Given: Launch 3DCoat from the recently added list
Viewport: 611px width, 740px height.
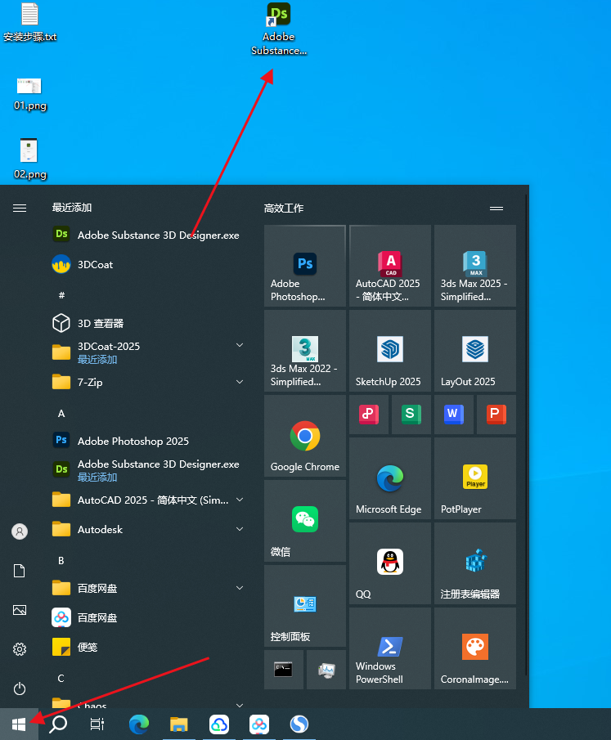Looking at the screenshot, I should click(x=147, y=264).
